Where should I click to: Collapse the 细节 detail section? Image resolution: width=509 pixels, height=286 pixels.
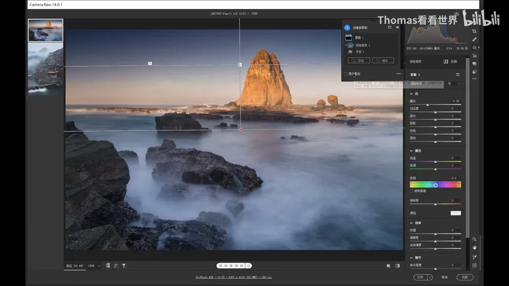(x=411, y=258)
